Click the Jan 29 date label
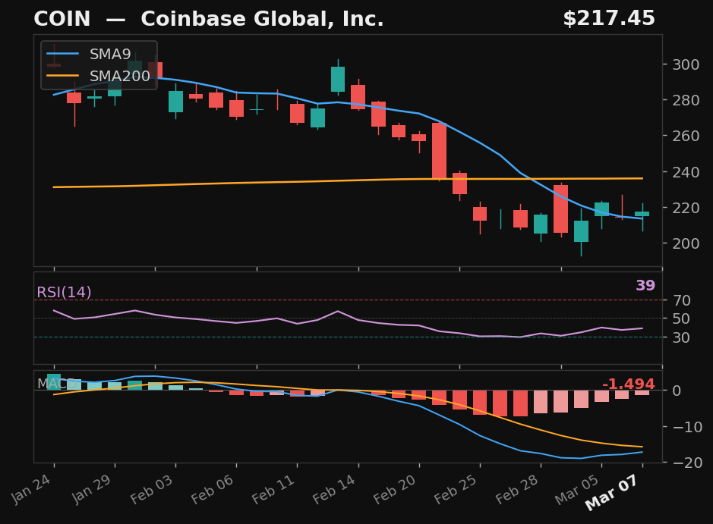 coord(92,489)
